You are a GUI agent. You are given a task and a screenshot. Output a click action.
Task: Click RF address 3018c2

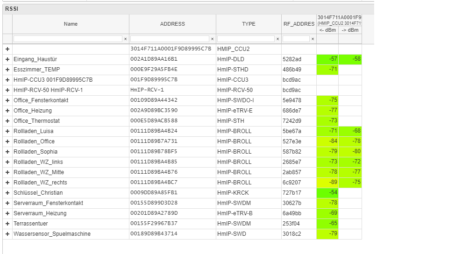pyautogui.click(x=292, y=233)
